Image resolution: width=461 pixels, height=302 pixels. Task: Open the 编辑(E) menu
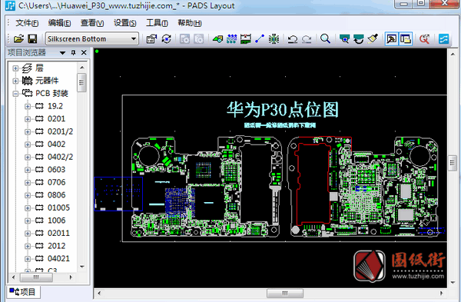point(59,23)
